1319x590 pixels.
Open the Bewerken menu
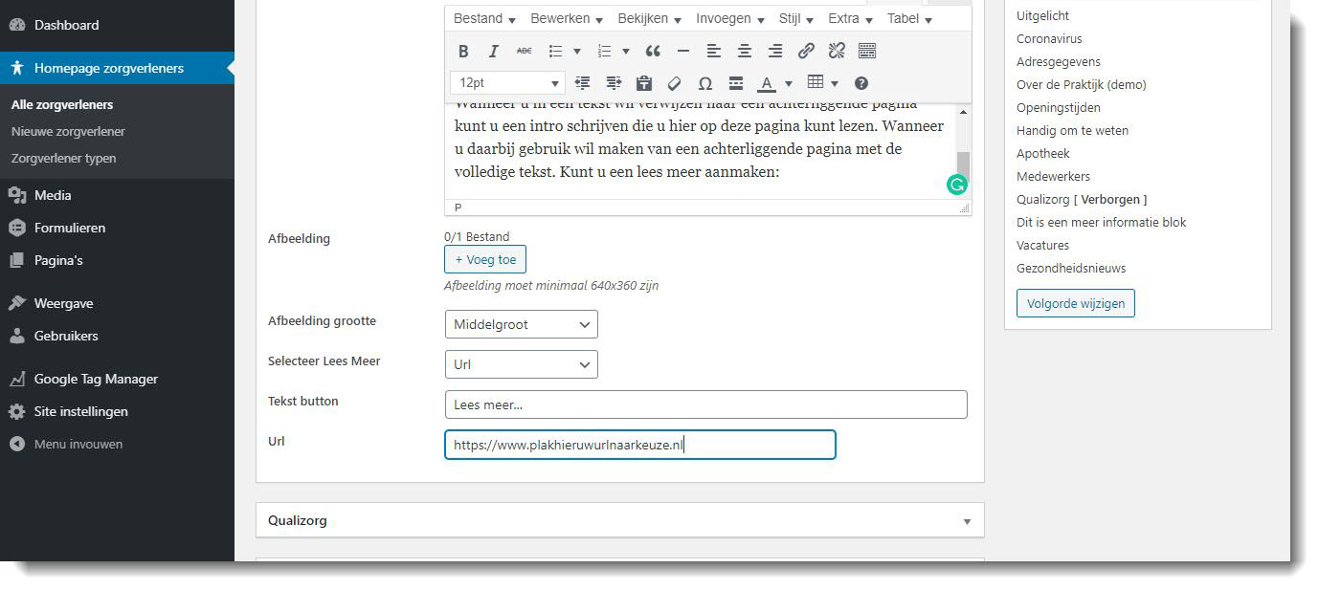[x=567, y=19]
